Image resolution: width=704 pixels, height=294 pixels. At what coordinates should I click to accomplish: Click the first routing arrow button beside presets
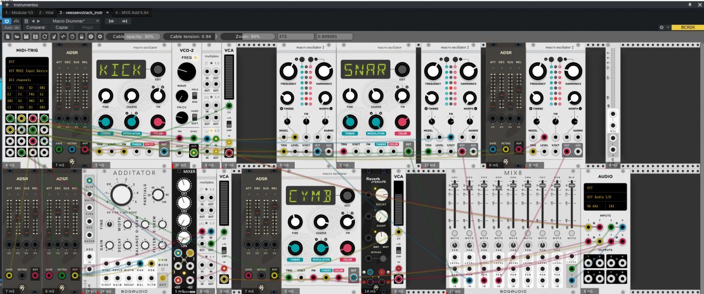[111, 21]
